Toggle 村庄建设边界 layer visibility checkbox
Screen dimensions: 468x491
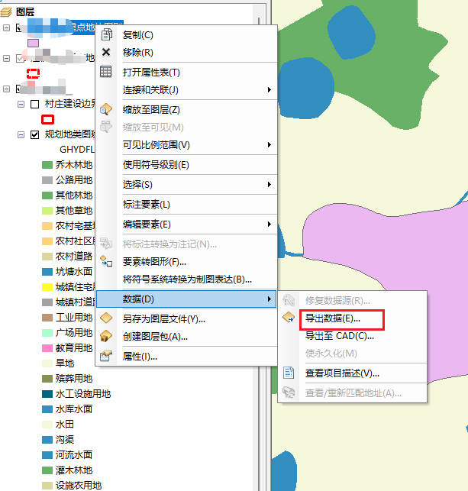(35, 104)
